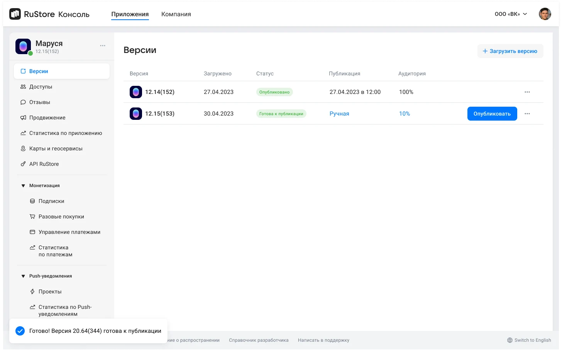This screenshot has width=562, height=351.
Task: Click the date 30.04.2023
Action: click(x=218, y=114)
